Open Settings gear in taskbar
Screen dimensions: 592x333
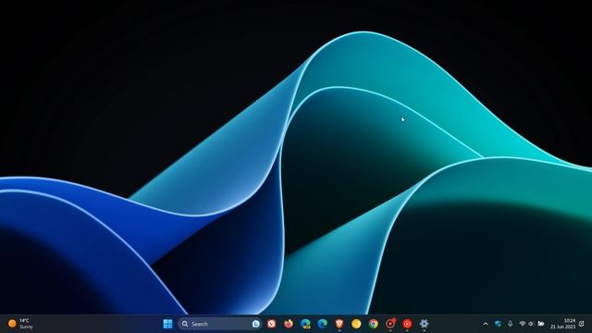[x=424, y=324]
